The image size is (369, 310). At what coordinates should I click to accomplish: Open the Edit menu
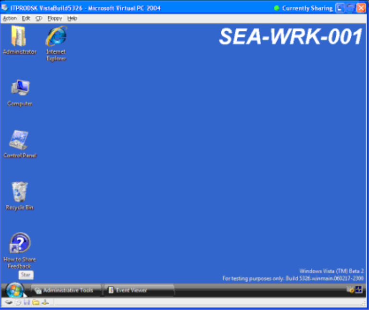click(26, 18)
